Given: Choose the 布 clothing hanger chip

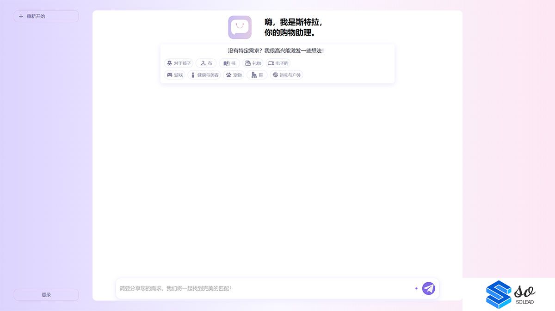Looking at the screenshot, I should [x=206, y=63].
